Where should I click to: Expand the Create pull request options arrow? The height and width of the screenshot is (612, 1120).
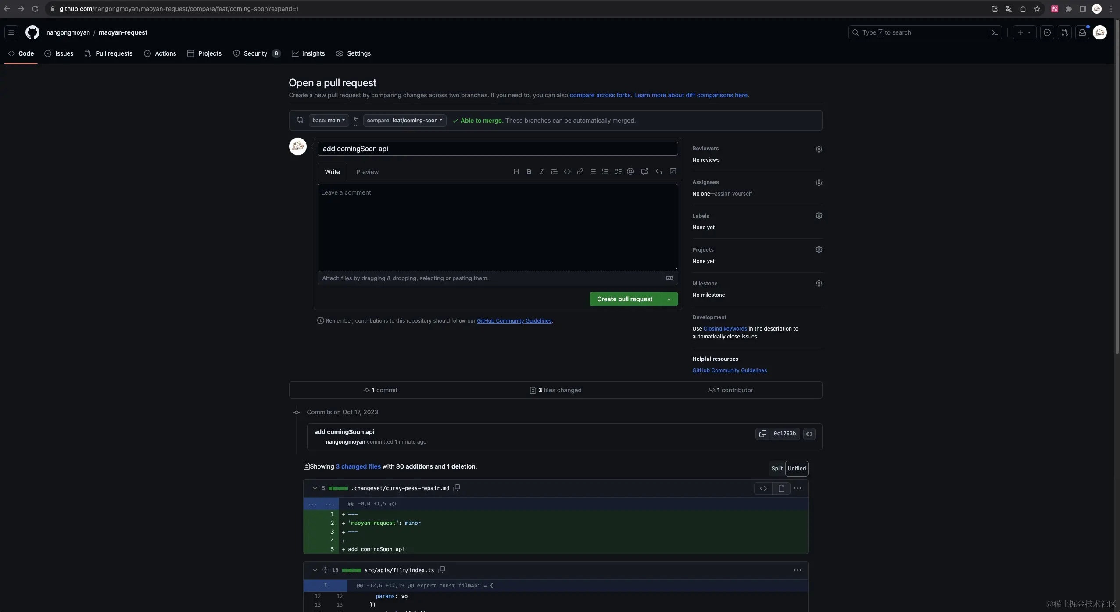coord(669,299)
